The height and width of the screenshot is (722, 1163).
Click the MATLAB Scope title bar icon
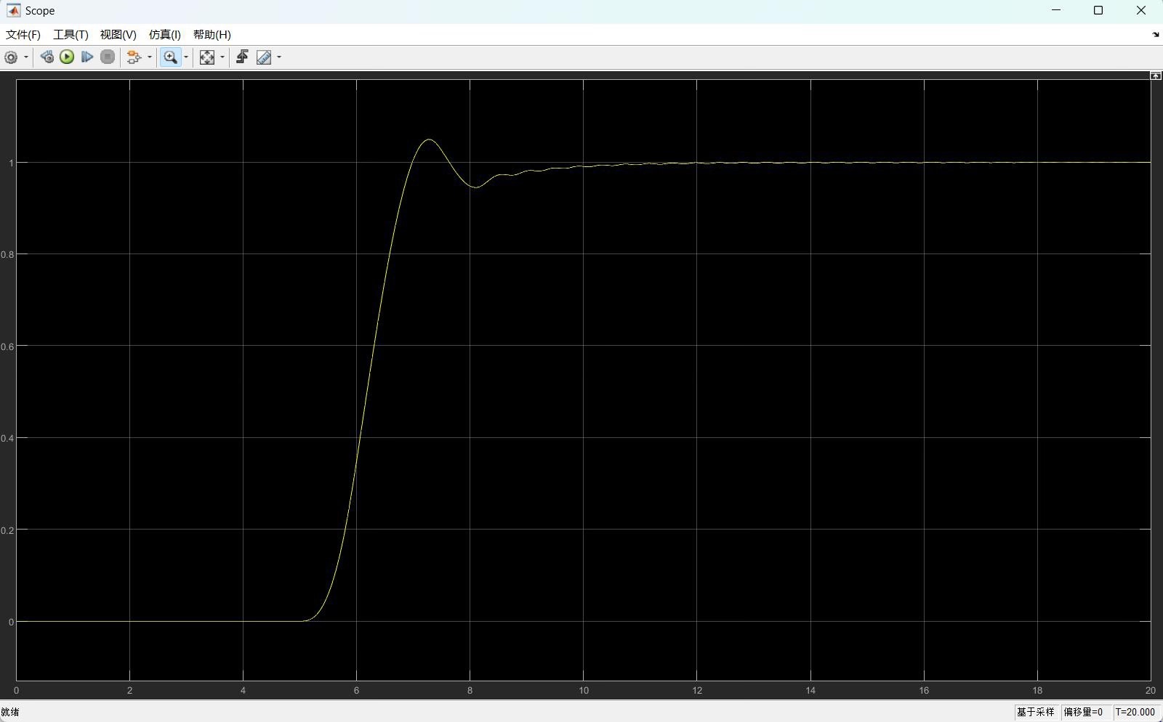(x=13, y=11)
